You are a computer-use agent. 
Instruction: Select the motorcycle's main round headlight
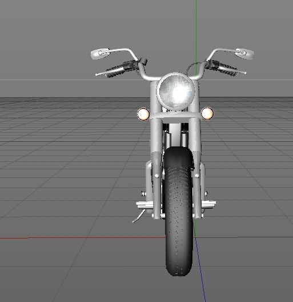click(176, 92)
